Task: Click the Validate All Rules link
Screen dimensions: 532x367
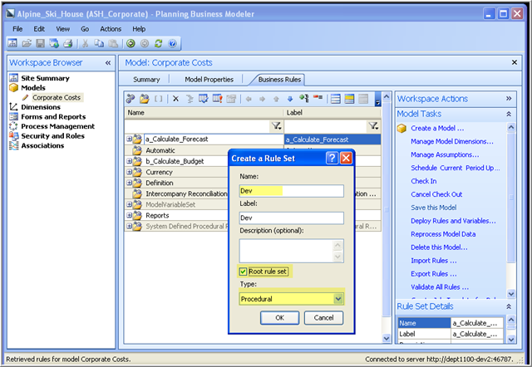Action: 440,287
